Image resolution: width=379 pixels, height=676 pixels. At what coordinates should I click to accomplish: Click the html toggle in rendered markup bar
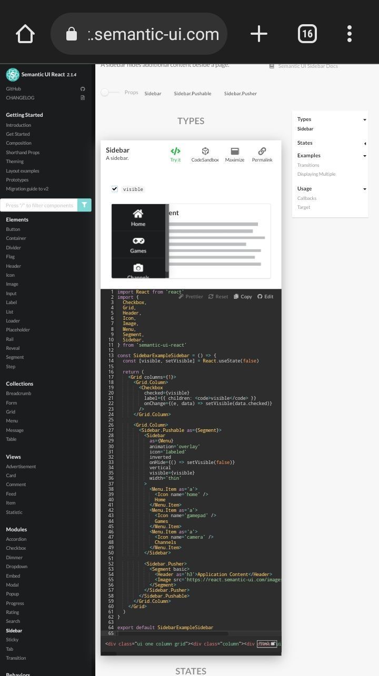click(x=267, y=644)
